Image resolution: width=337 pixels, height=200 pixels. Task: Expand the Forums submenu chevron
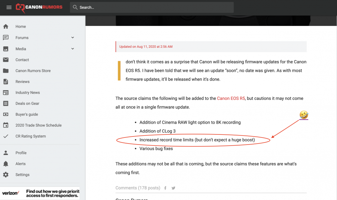click(x=72, y=38)
